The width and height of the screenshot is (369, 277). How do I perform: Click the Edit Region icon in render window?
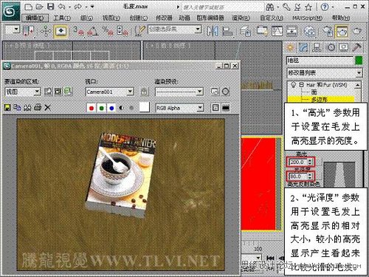[48, 92]
